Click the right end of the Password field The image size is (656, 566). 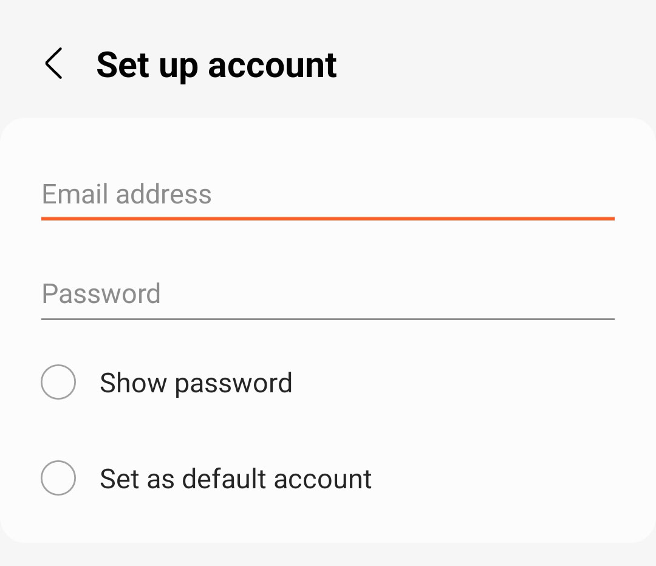(x=583, y=294)
